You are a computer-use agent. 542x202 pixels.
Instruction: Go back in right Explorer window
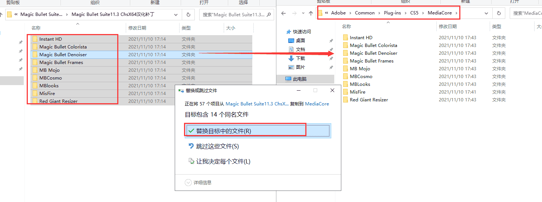[283, 13]
